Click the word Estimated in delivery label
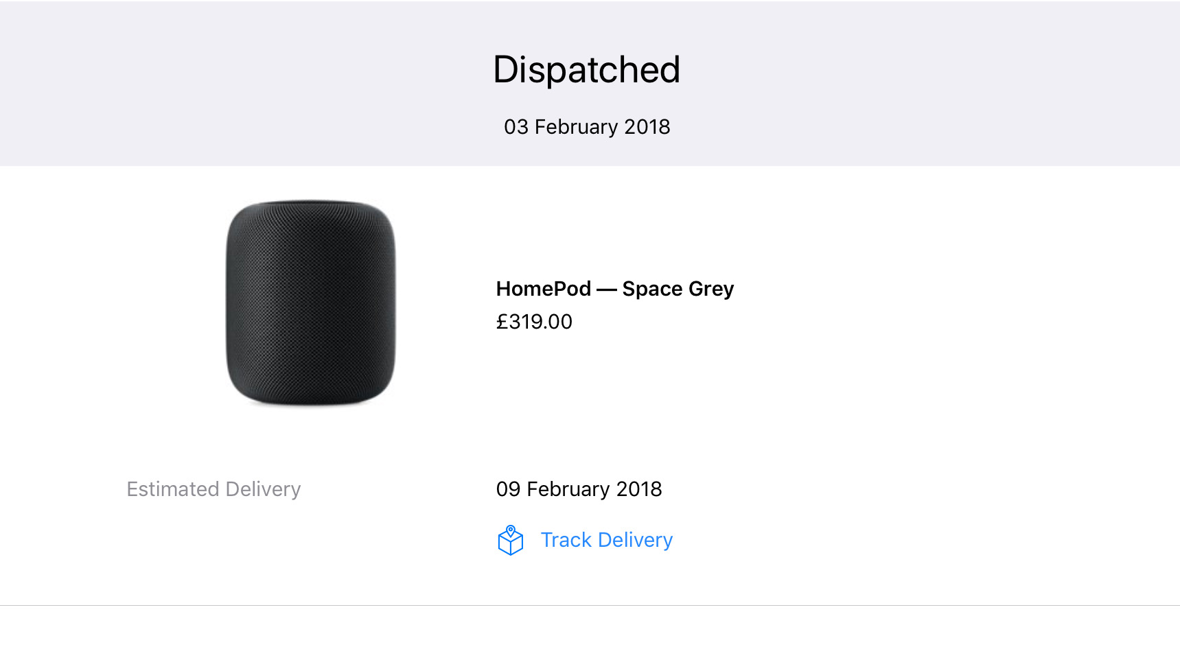 click(x=173, y=489)
